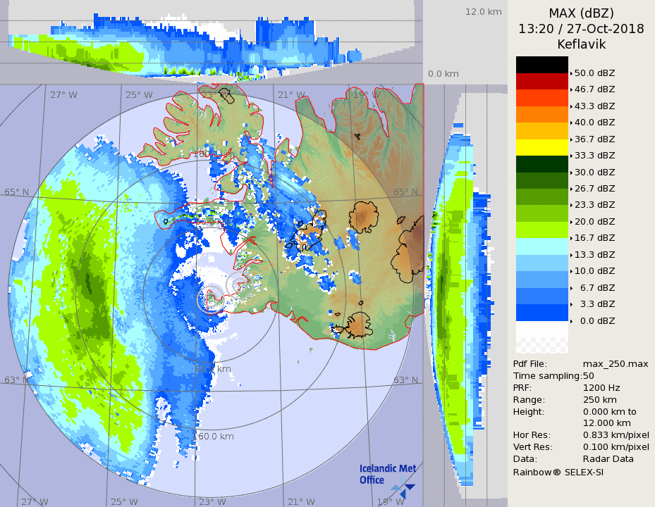Click the 12.0 km height label

tap(483, 12)
